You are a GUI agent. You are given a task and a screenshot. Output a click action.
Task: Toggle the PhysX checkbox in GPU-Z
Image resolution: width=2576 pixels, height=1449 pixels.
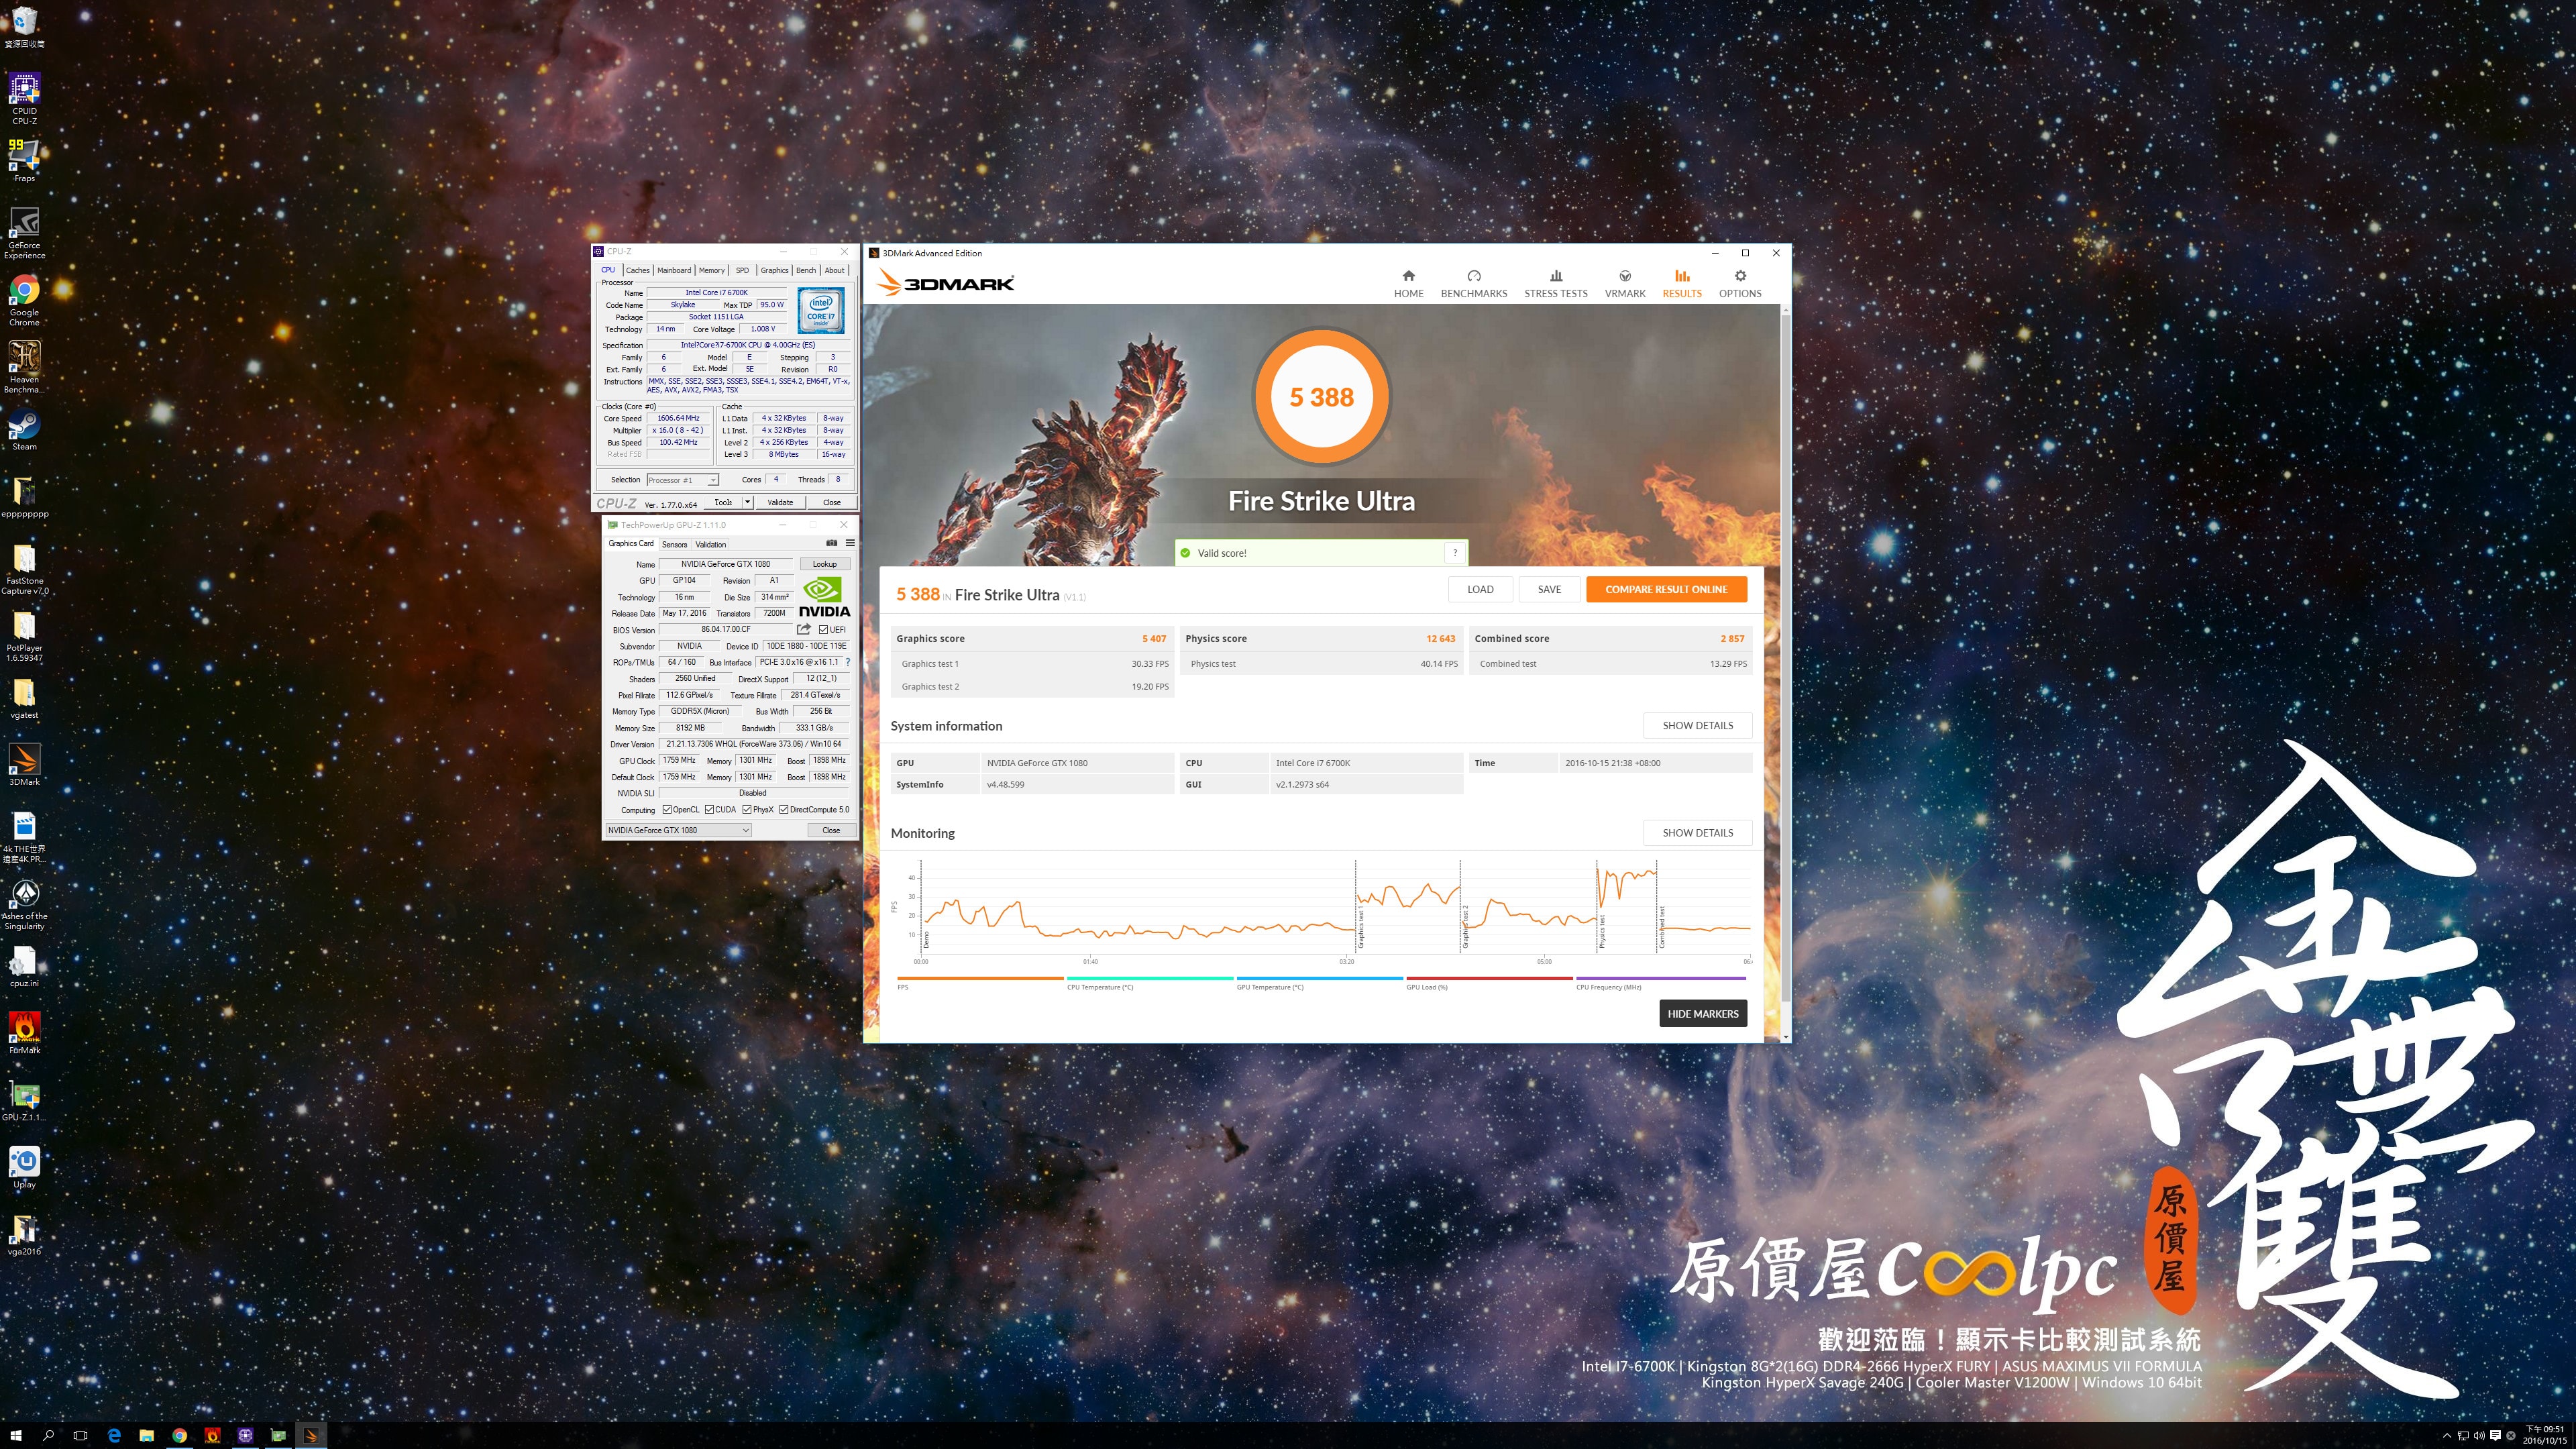coord(747,809)
